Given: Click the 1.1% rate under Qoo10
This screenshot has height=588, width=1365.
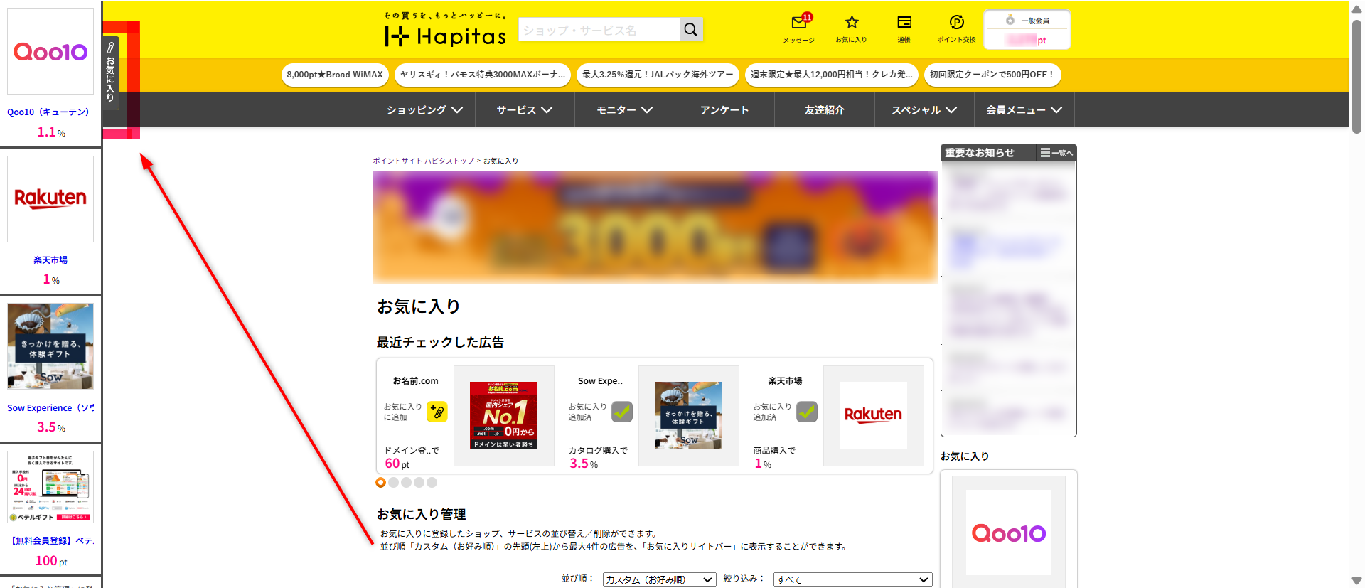Looking at the screenshot, I should click(x=51, y=132).
